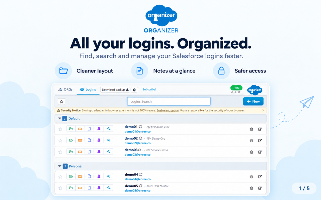Open settings via the gear icon
The height and width of the screenshot is (200, 321).
[x=134, y=90]
